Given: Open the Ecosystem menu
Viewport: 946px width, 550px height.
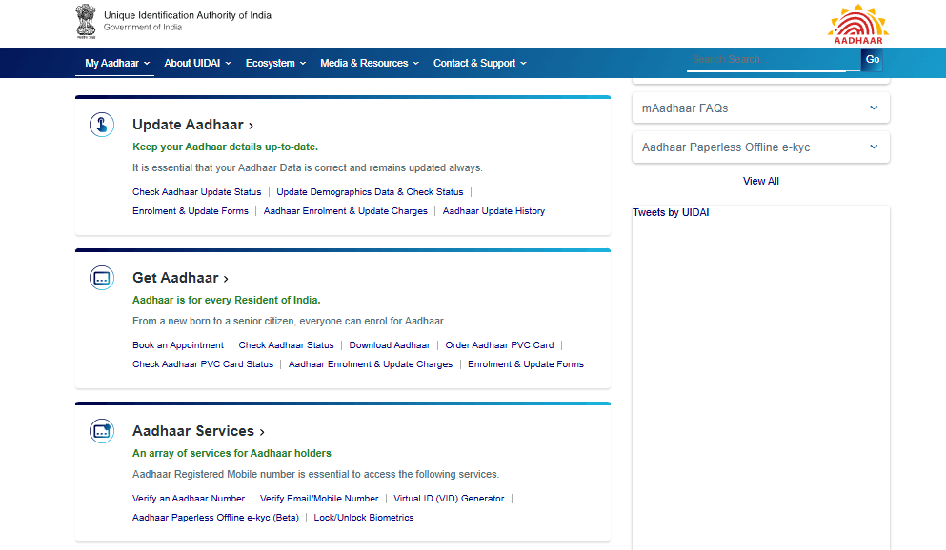Looking at the screenshot, I should pos(275,63).
